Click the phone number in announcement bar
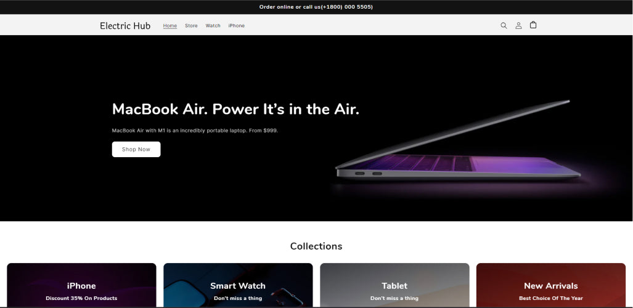Viewport: 633px width, 308px height. [347, 7]
